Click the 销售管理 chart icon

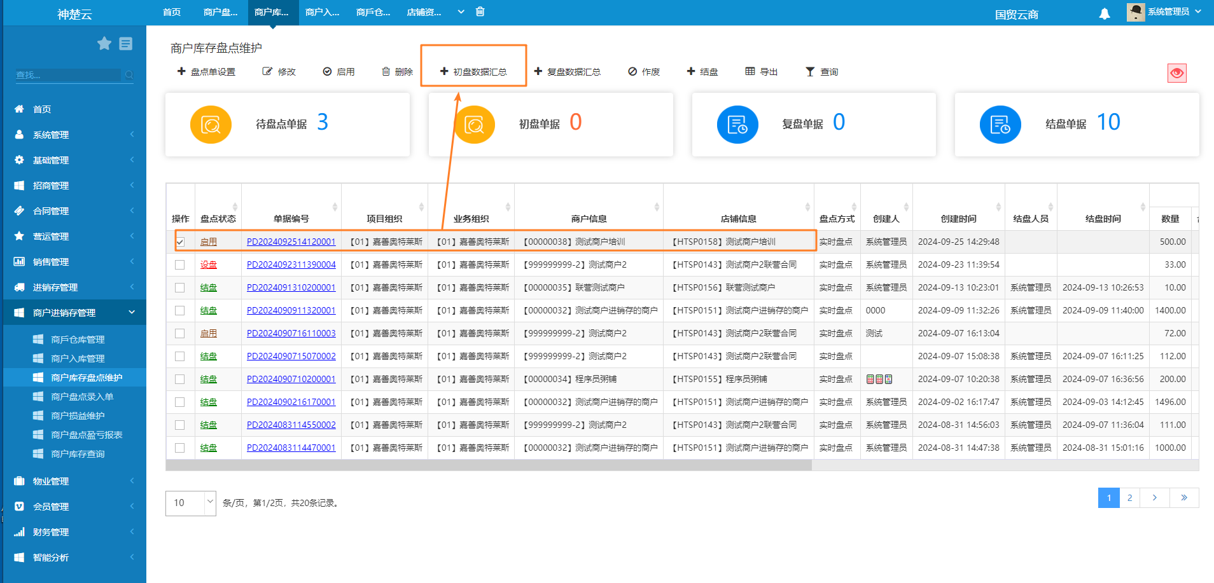pyautogui.click(x=19, y=261)
